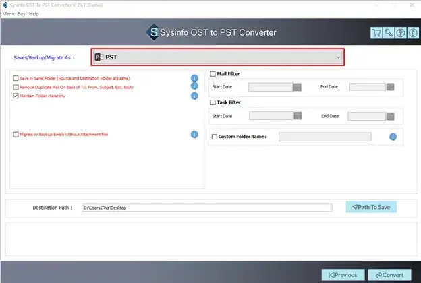The height and width of the screenshot is (283, 421).
Task: Open Task Filter End Date calendar
Action: [390, 116]
